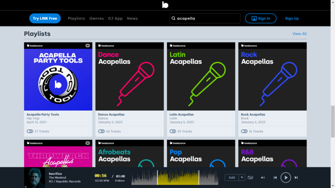Screen dimensions: 335x188
Task: Open the Playlists menu item
Action: pyautogui.click(x=76, y=18)
